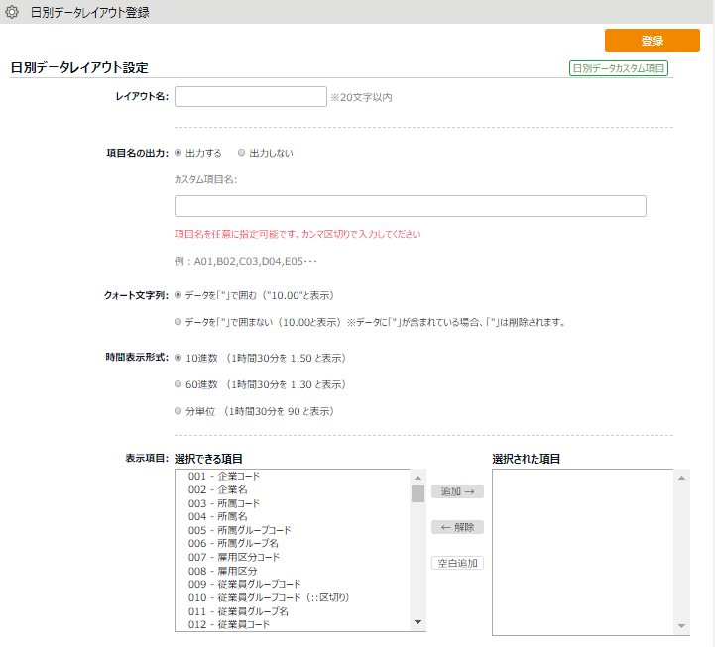Select 007 - 雇用区分コード list item

point(293,557)
